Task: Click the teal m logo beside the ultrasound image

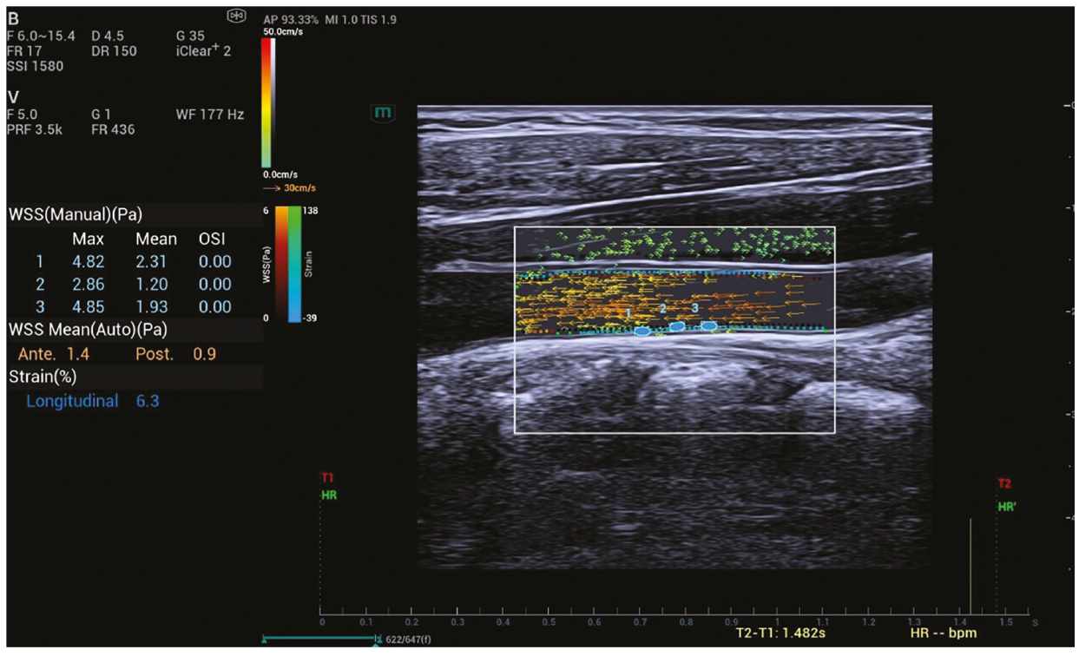Action: [x=381, y=112]
